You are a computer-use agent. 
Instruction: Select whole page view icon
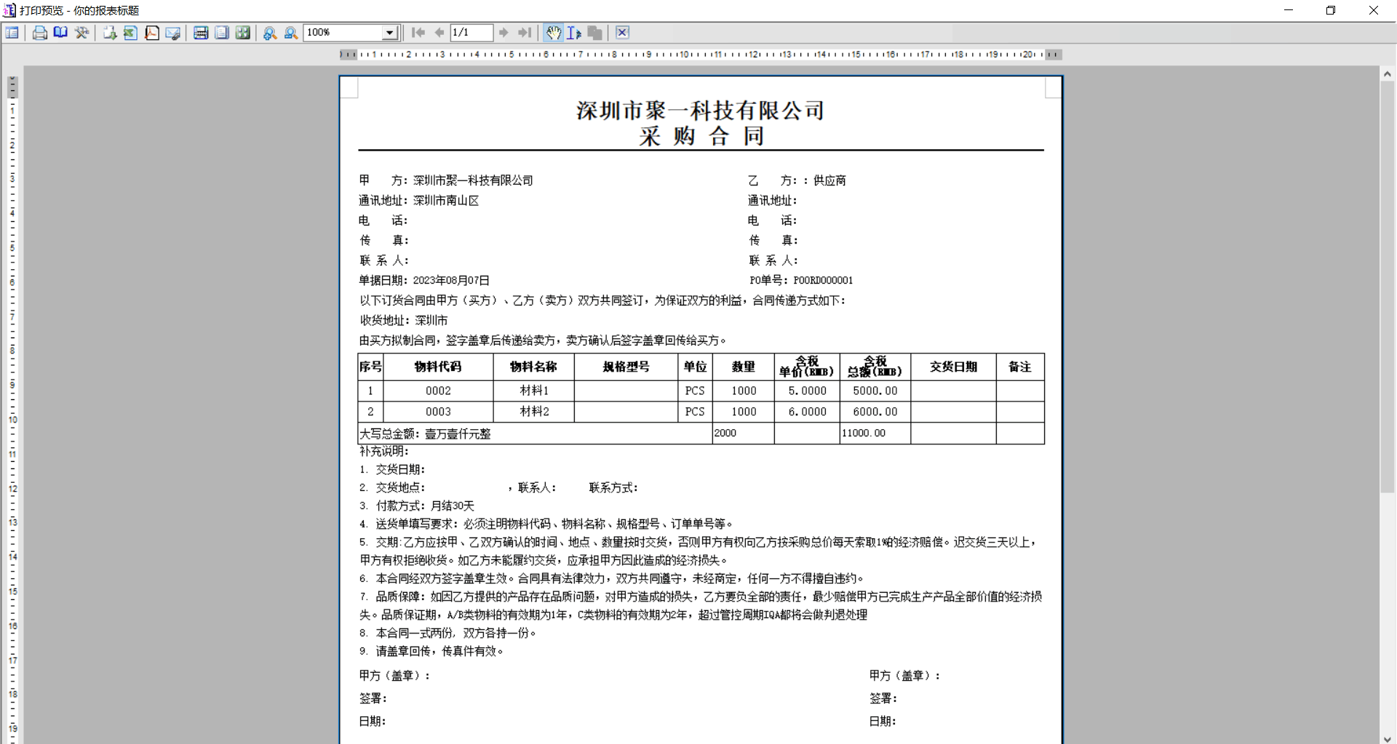[222, 33]
